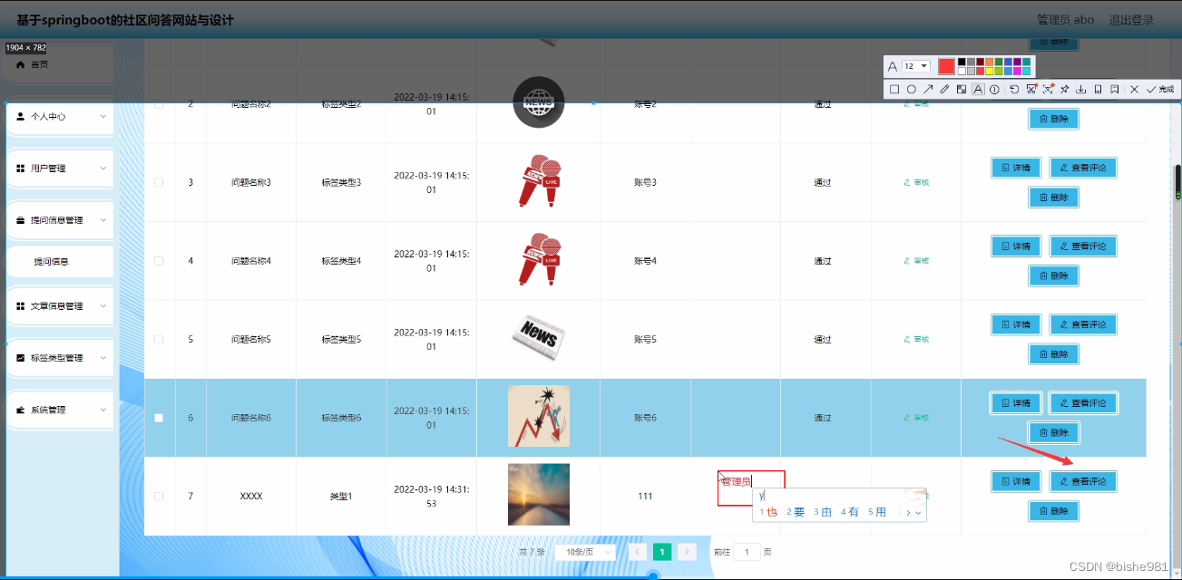Select the rectangle annotation tool
Screen dimensions: 1182x580
pos(895,88)
